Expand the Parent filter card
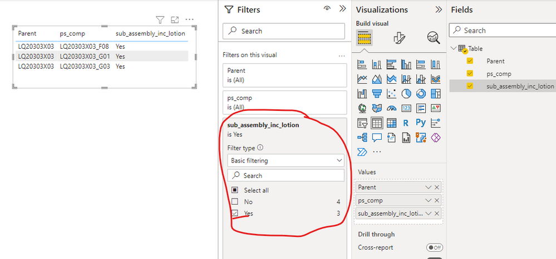Viewport: 556px width, 259px height. point(285,75)
